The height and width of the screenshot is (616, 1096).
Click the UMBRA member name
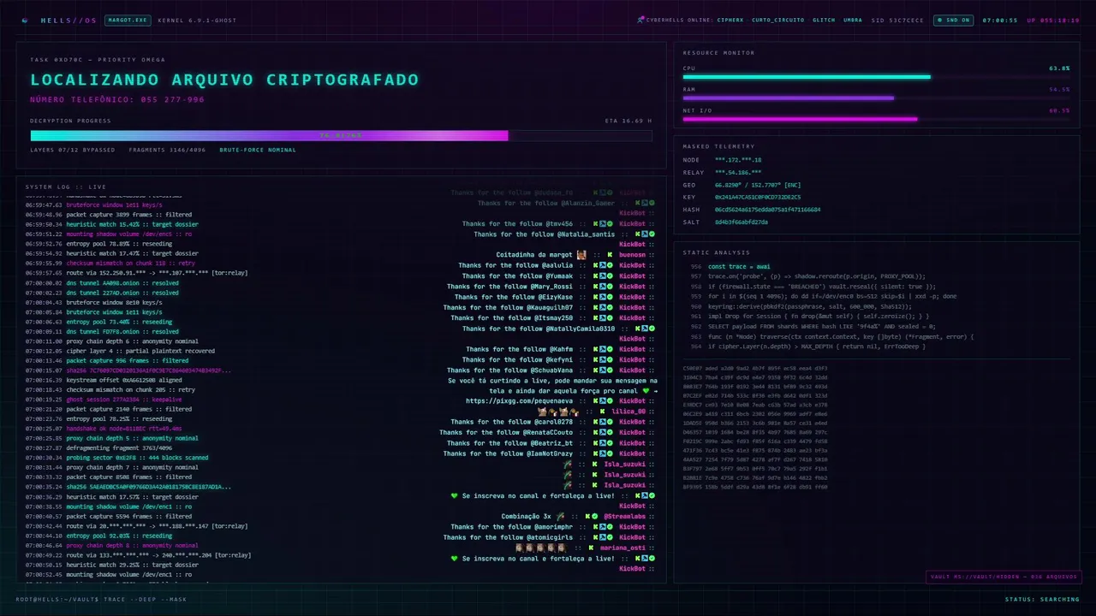[853, 20]
